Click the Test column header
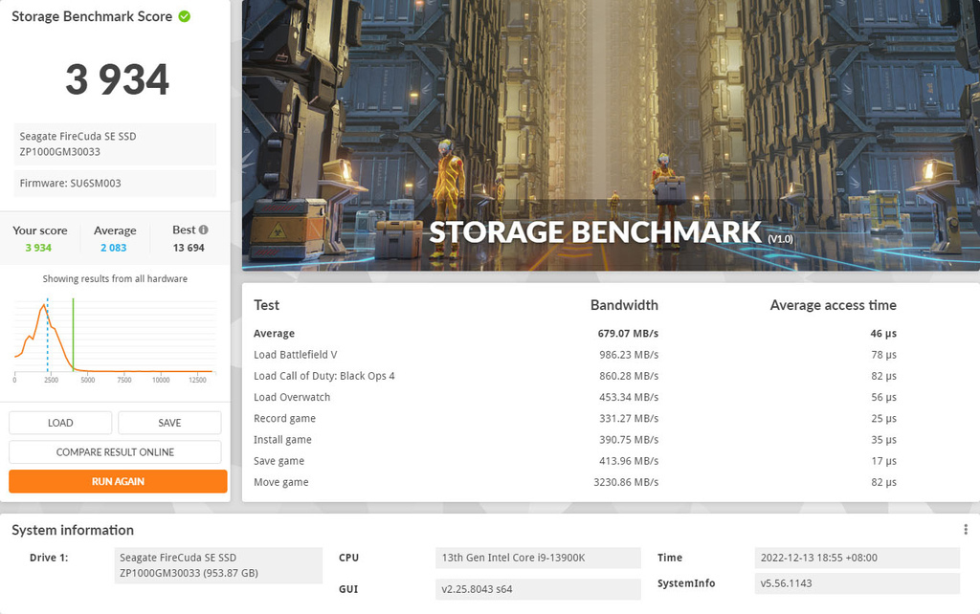 (x=266, y=305)
